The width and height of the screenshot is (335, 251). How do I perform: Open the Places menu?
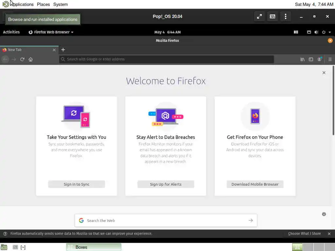[x=44, y=4]
